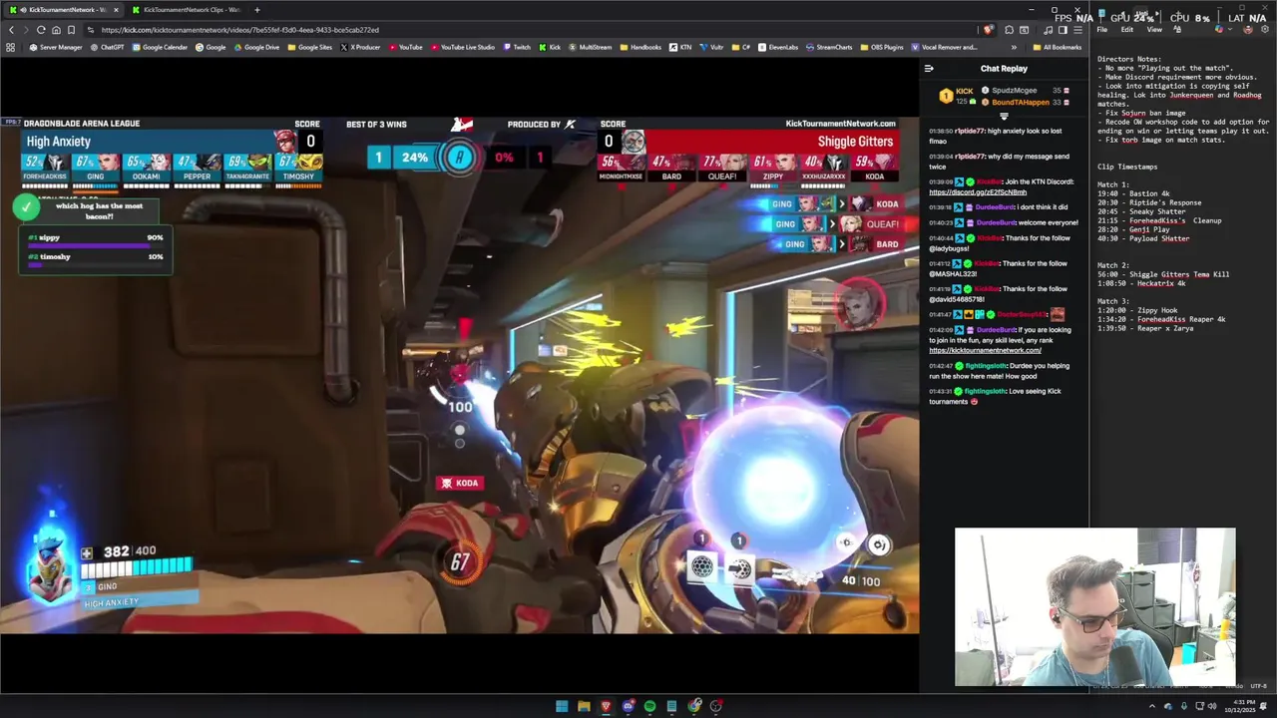Show hidden system tray icons
The image size is (1277, 718).
pos(1152,706)
